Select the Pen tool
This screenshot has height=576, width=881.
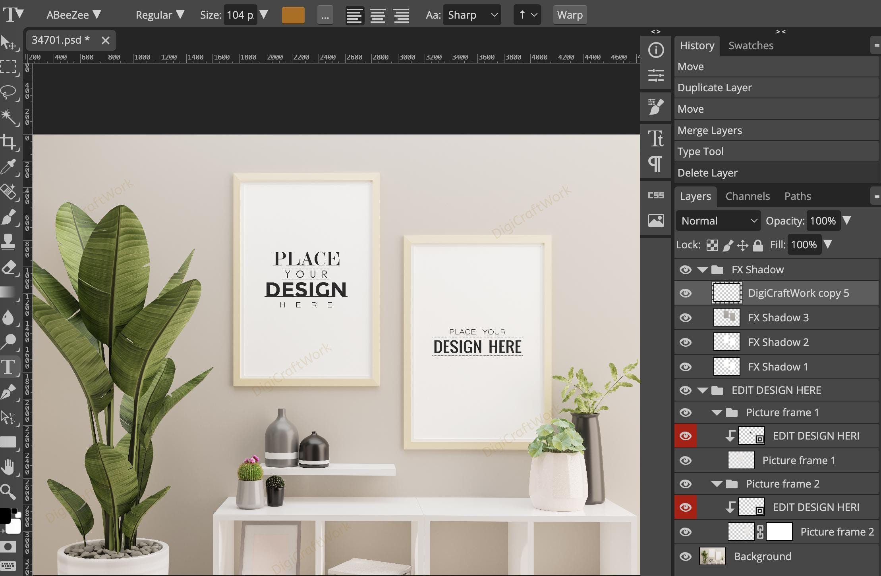tap(9, 392)
